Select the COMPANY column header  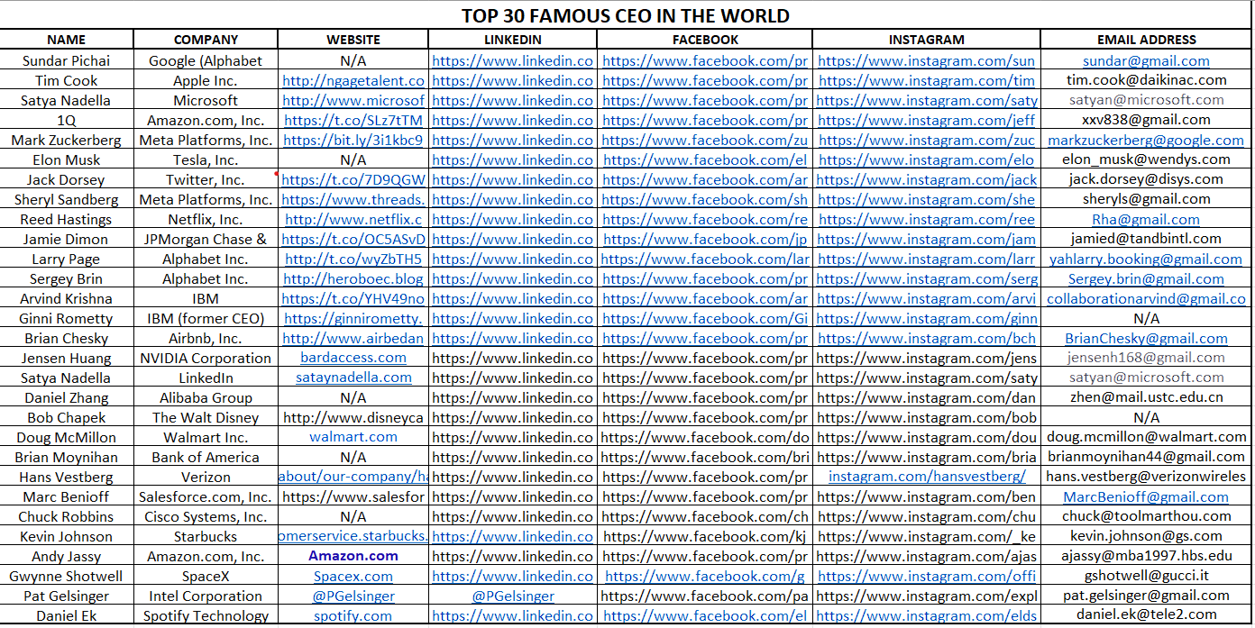click(x=206, y=40)
